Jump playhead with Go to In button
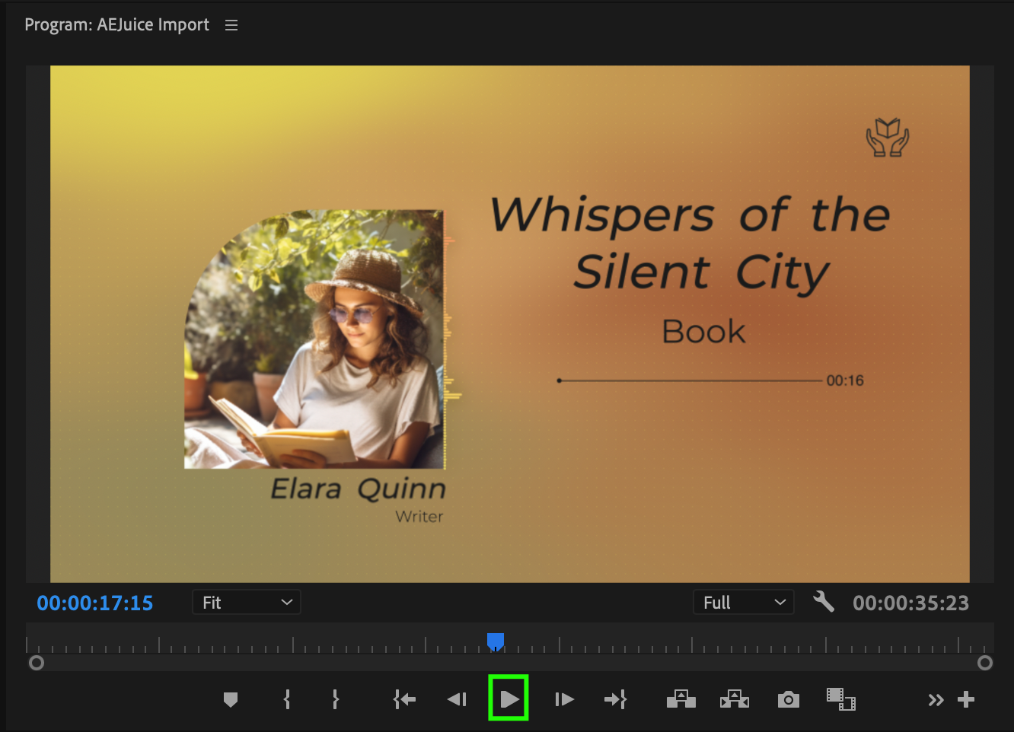1014x732 pixels. pos(404,699)
